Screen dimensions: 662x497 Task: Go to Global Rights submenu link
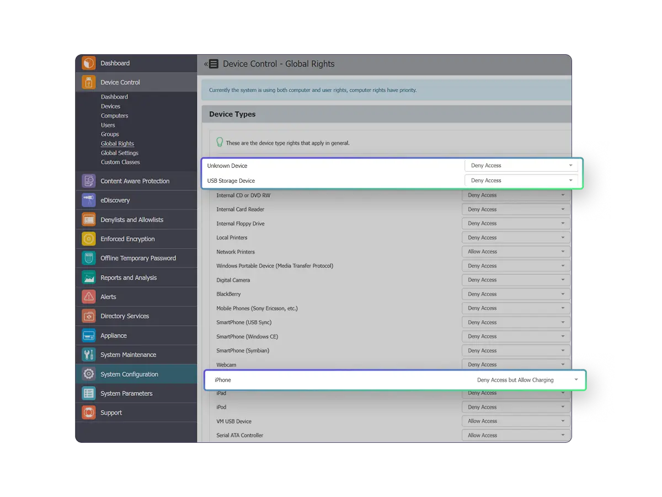tap(118, 144)
